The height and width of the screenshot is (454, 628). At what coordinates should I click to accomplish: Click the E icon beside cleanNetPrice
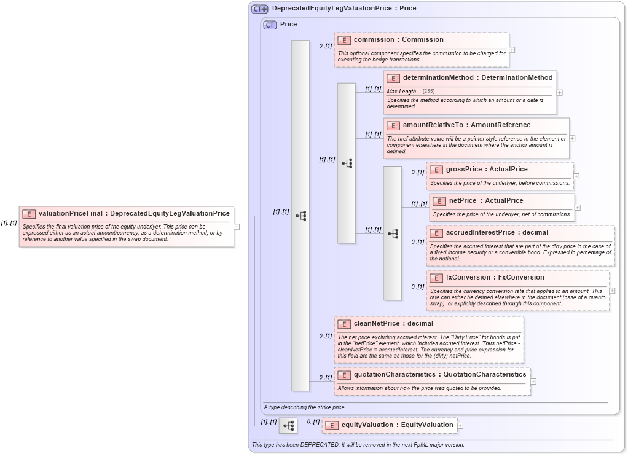pos(344,324)
